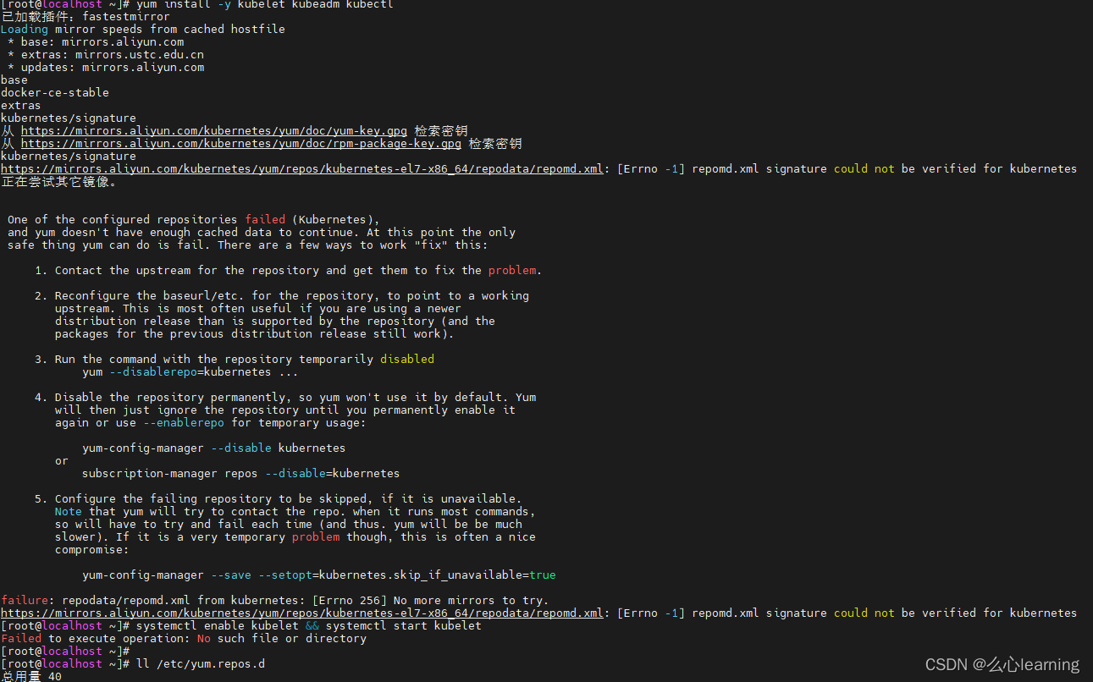Click the '总用量 40' output line

pyautogui.click(x=31, y=677)
